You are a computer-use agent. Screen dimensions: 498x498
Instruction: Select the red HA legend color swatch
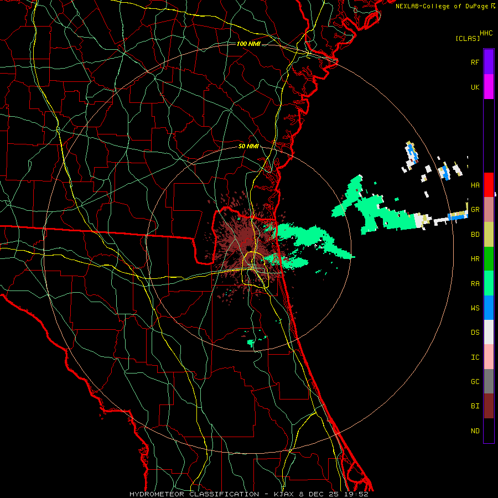pyautogui.click(x=489, y=185)
